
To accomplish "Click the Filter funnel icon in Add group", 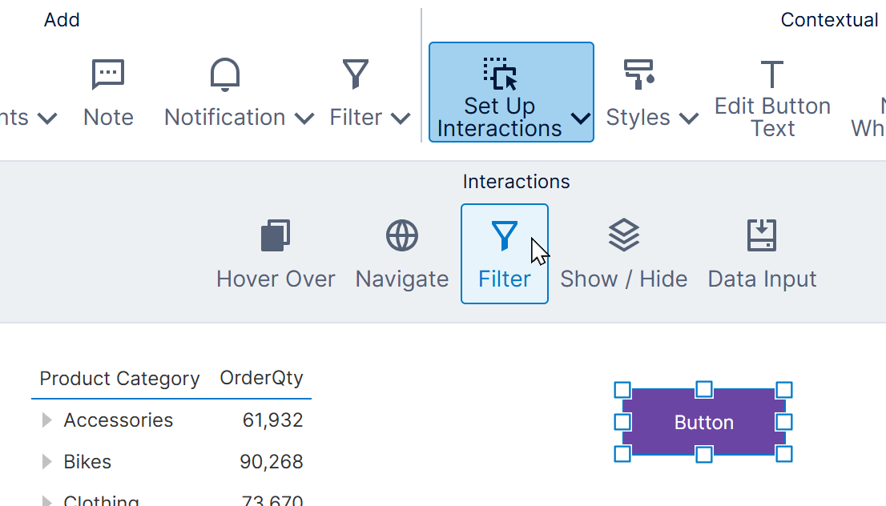I will pyautogui.click(x=356, y=74).
